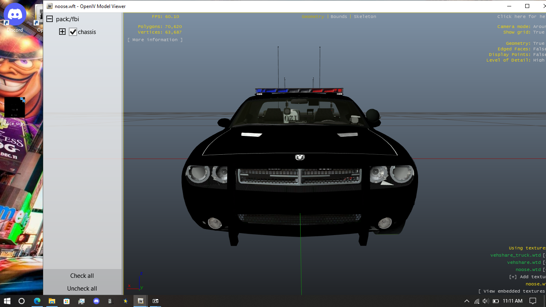
Task: Open Discord from the taskbar
Action: pyautogui.click(x=96, y=301)
